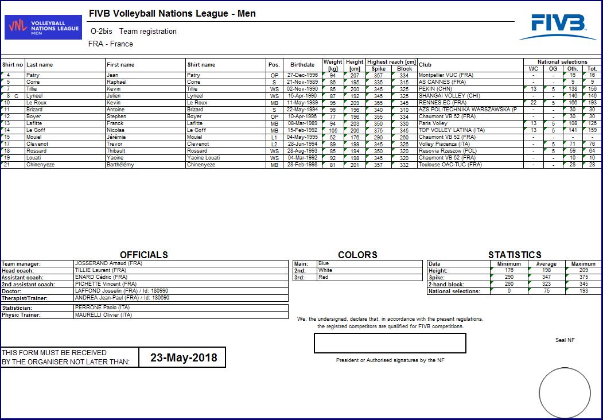This screenshot has width=603, height=420.
Task: Click the deadline date 23-May-2018 box
Action: pos(184,357)
